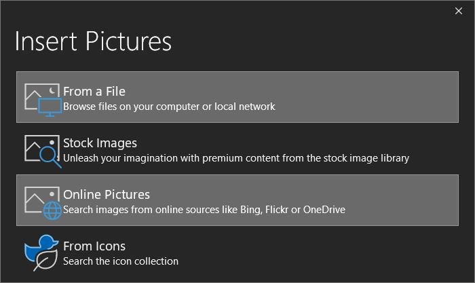Click the Online Pictures globe icon
Viewport: 475px width, 283px height.
click(43, 203)
